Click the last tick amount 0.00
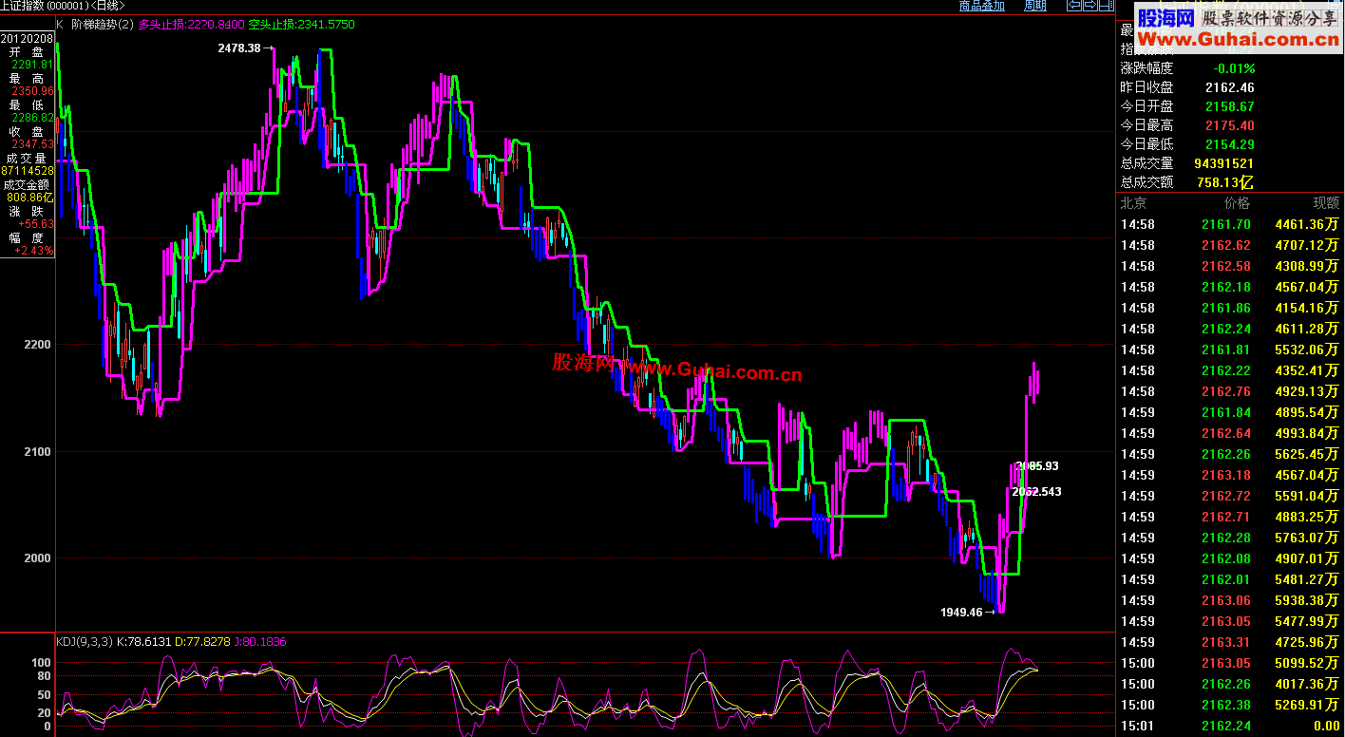The image size is (1345, 737). 1325,726
